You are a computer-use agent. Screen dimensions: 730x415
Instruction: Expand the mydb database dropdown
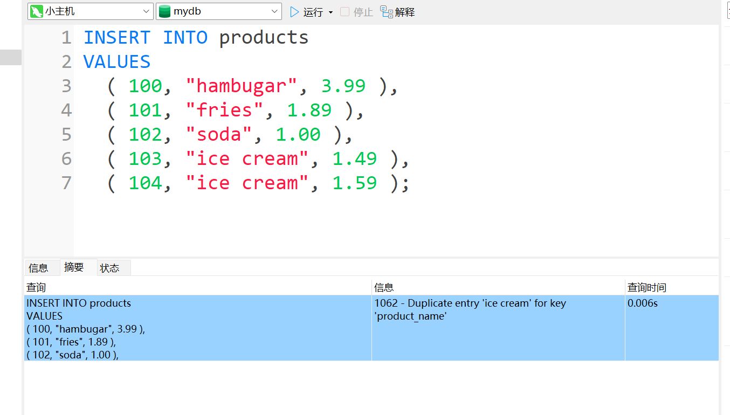click(275, 11)
